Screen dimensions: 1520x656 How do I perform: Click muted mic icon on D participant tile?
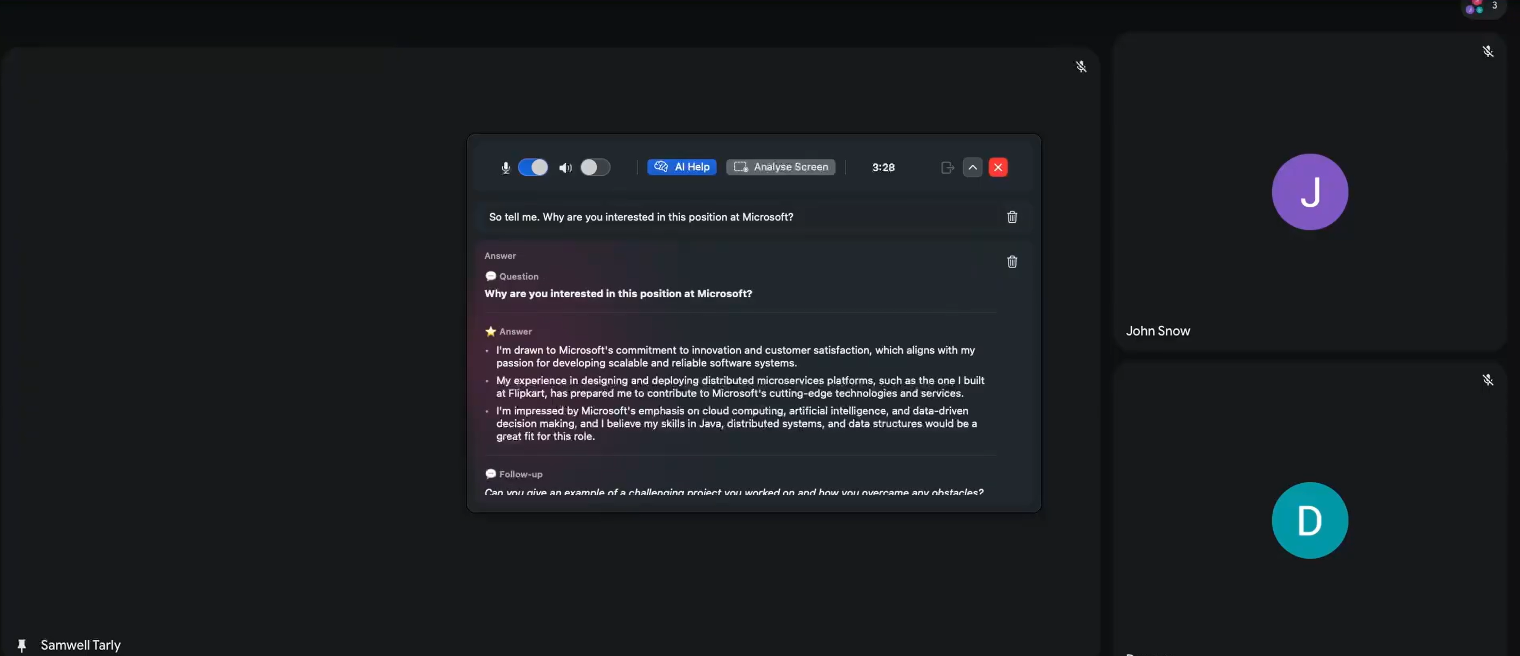[x=1488, y=380]
